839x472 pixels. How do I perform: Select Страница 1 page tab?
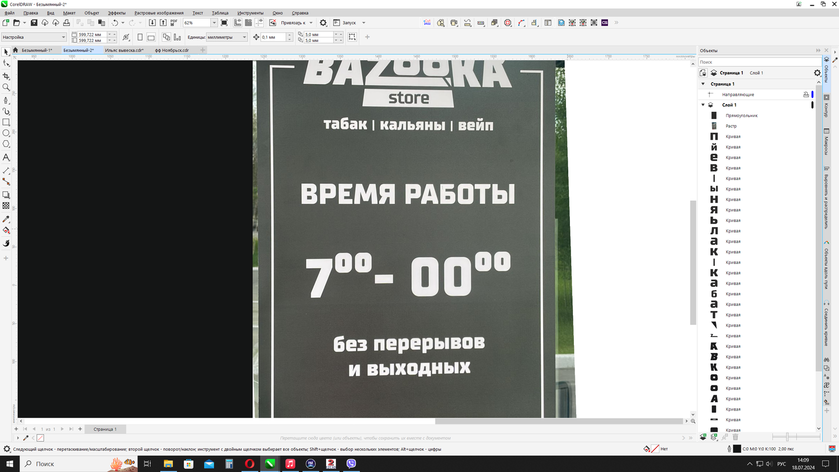click(105, 429)
